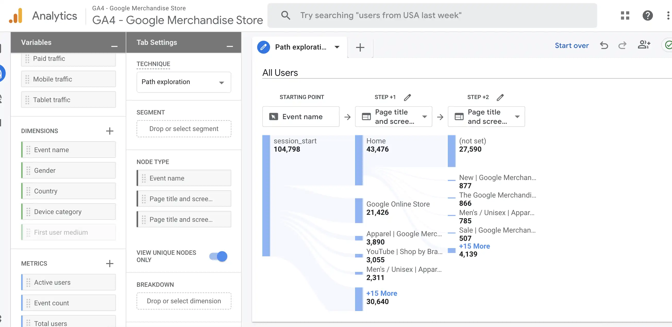Click the GA4 - Google Merchandise Store property name
The image size is (672, 327).
177,20
